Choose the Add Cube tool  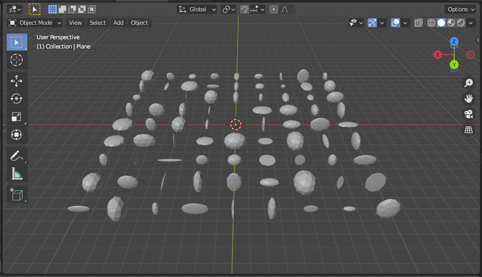coord(16,194)
